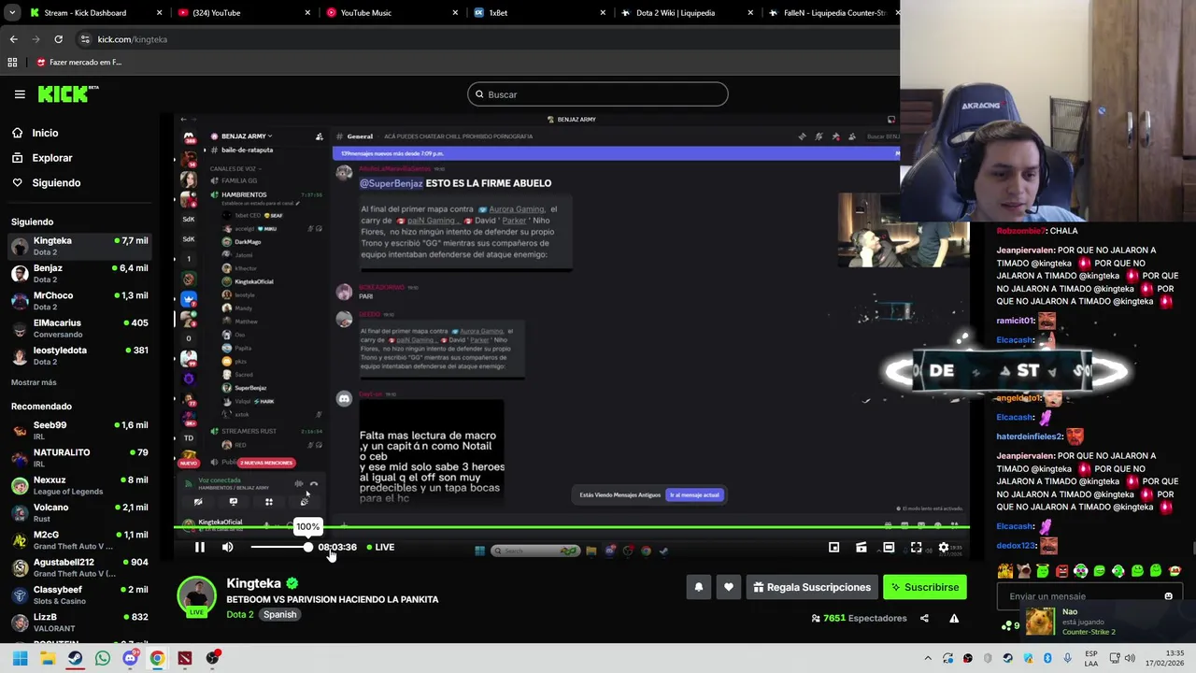Go to Inicio in sidebar
The width and height of the screenshot is (1196, 673).
[45, 133]
